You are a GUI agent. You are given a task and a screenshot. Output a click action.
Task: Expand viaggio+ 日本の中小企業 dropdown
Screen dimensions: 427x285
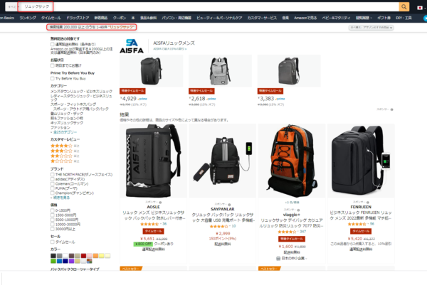point(292,259)
